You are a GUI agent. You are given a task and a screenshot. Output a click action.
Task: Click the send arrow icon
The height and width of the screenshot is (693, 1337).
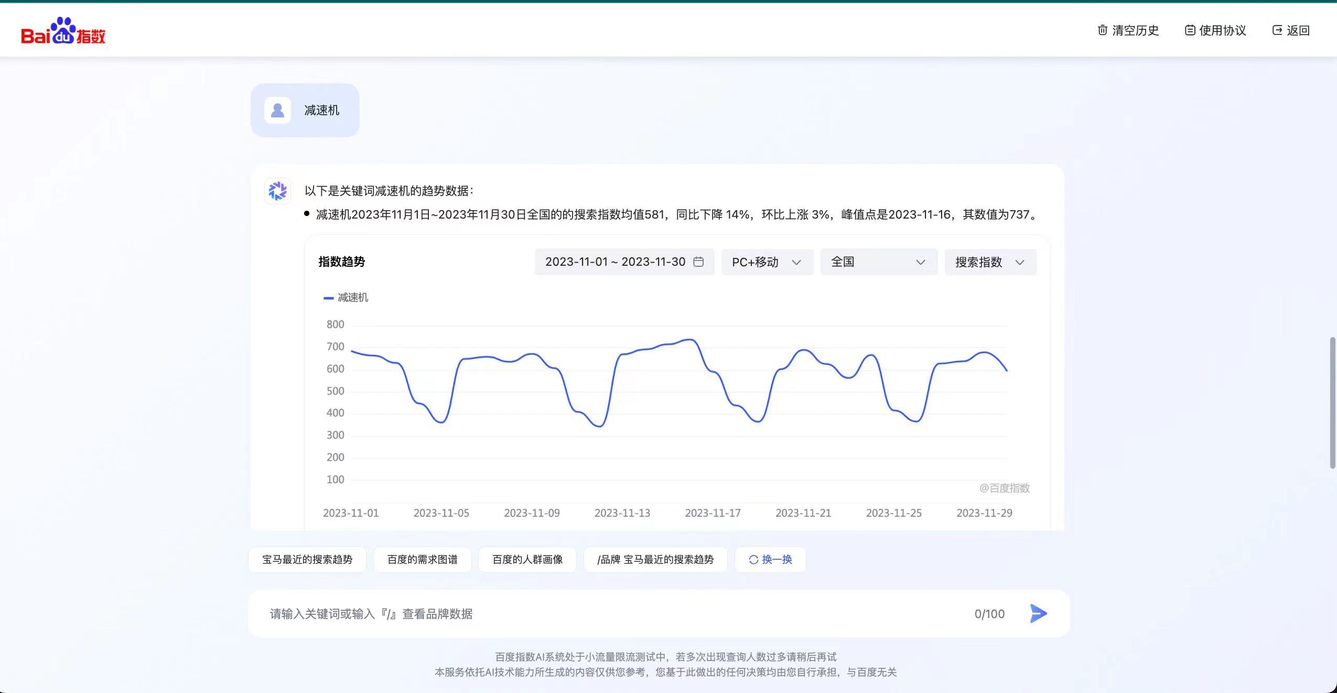click(x=1038, y=613)
